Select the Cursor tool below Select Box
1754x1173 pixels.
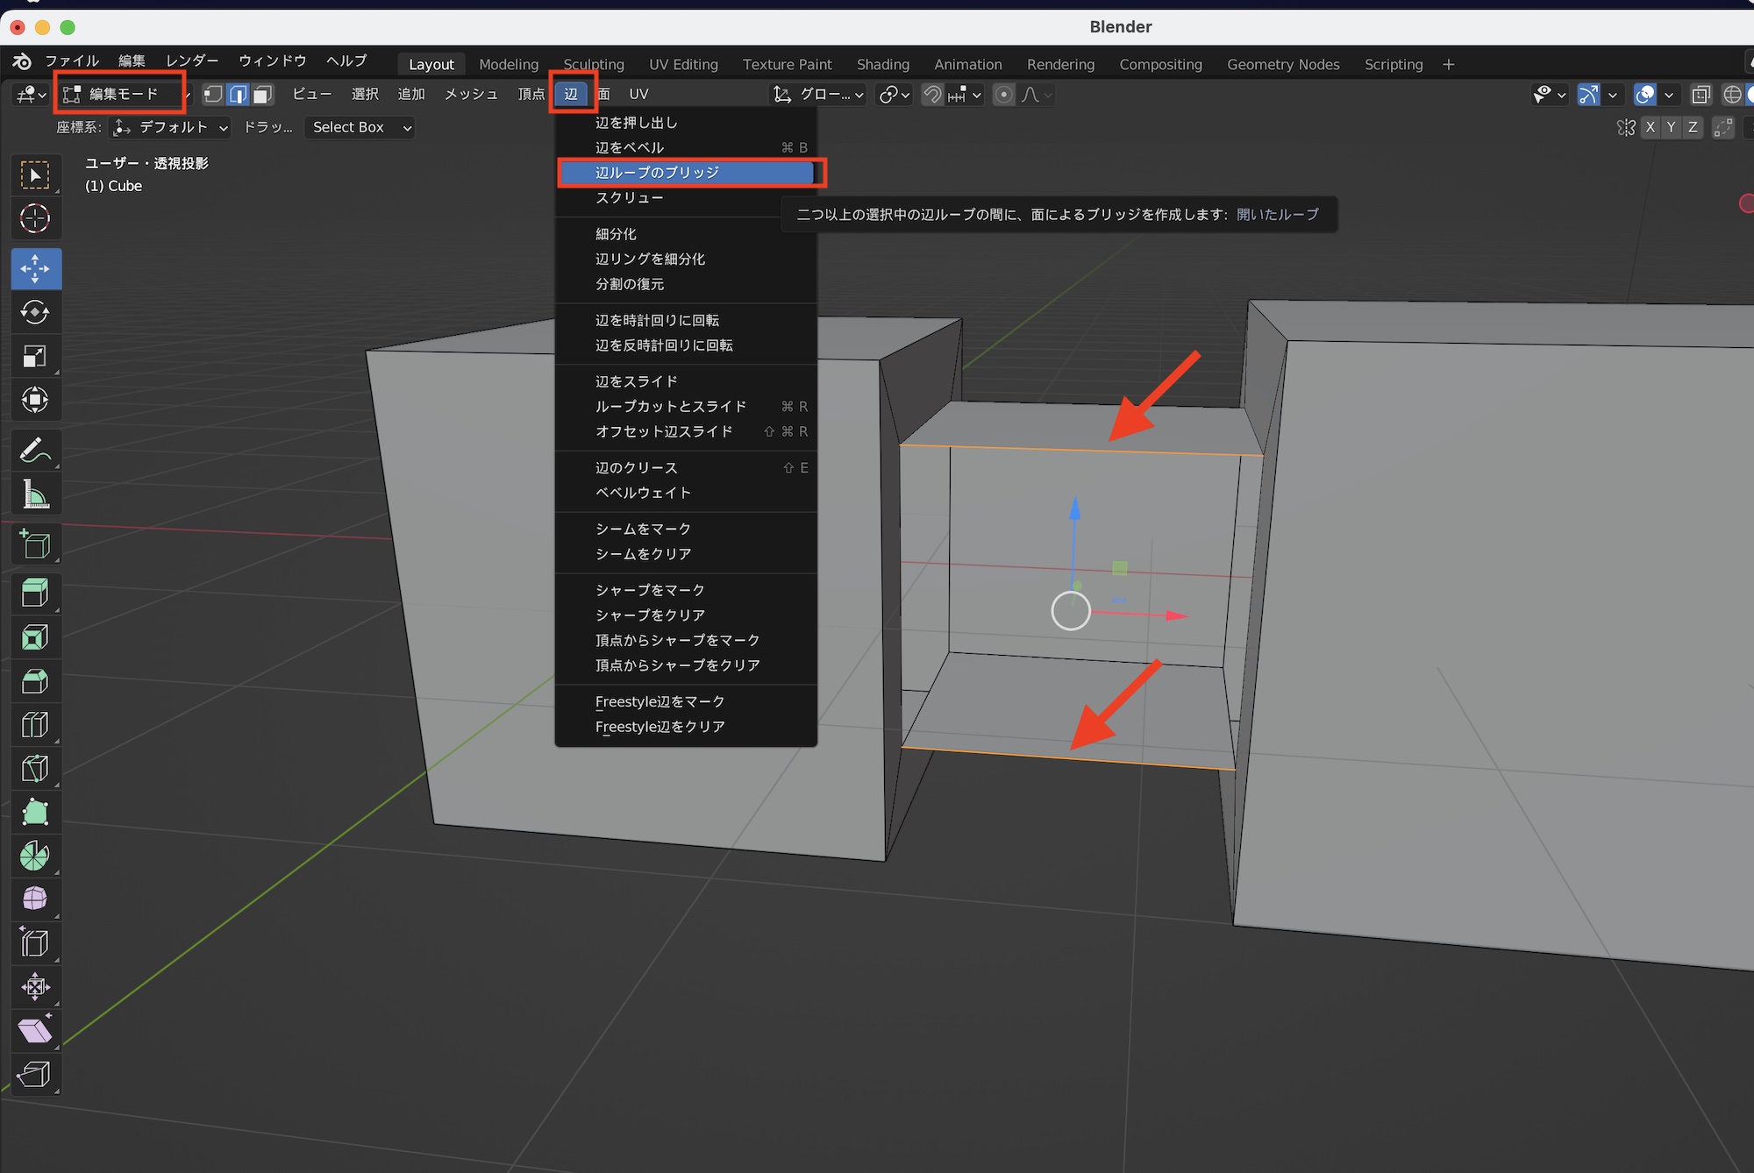[36, 219]
